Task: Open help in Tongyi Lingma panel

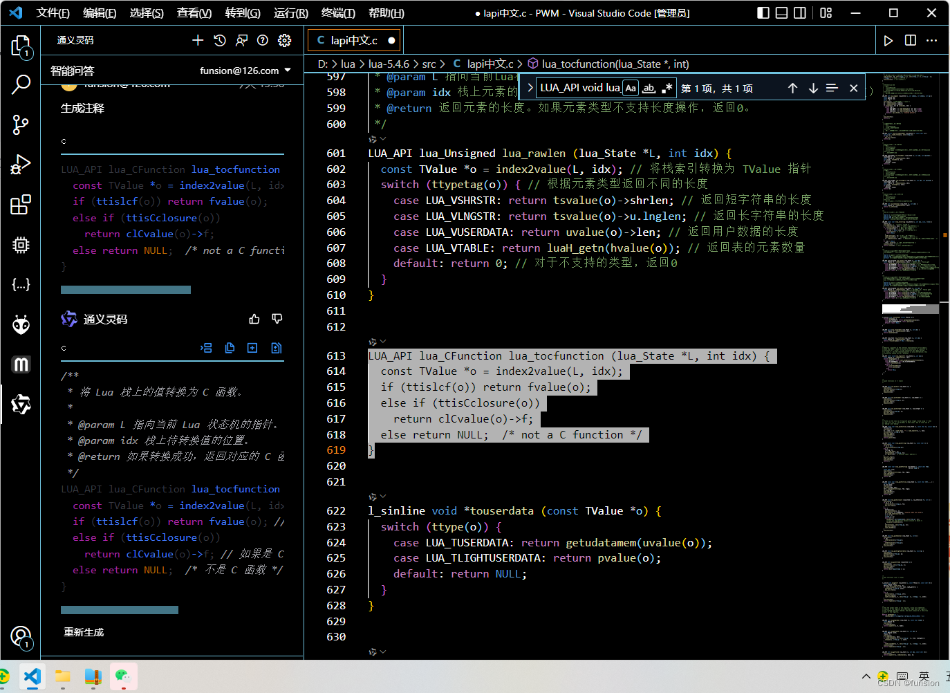Action: pyautogui.click(x=263, y=40)
